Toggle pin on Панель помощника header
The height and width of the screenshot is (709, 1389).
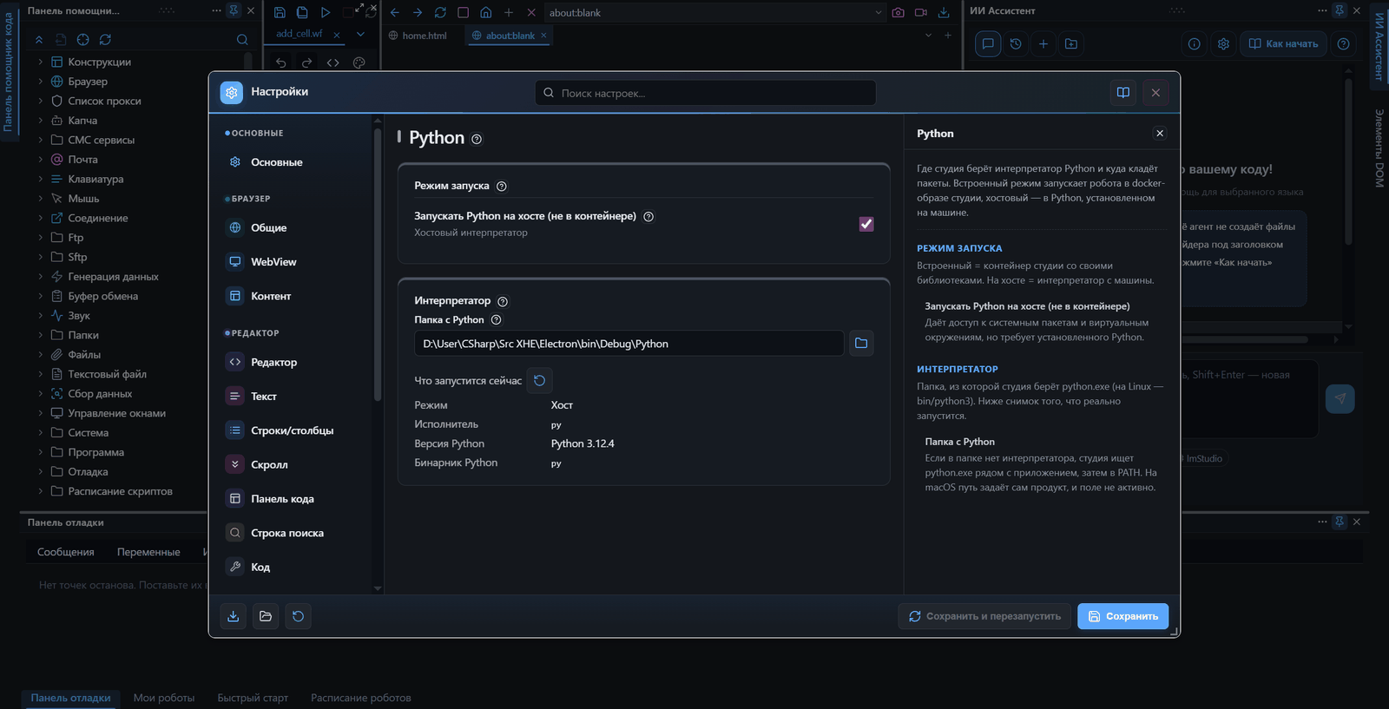[x=234, y=10]
